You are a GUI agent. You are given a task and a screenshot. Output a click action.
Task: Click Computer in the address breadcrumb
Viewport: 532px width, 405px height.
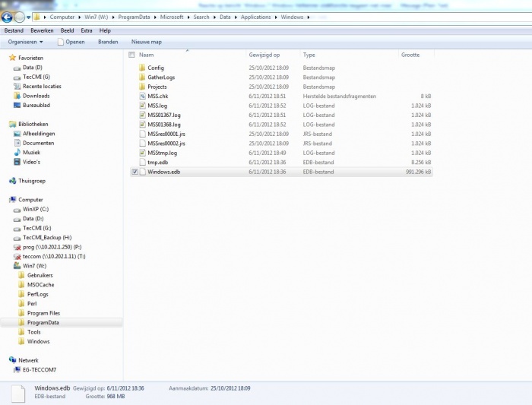(x=62, y=17)
